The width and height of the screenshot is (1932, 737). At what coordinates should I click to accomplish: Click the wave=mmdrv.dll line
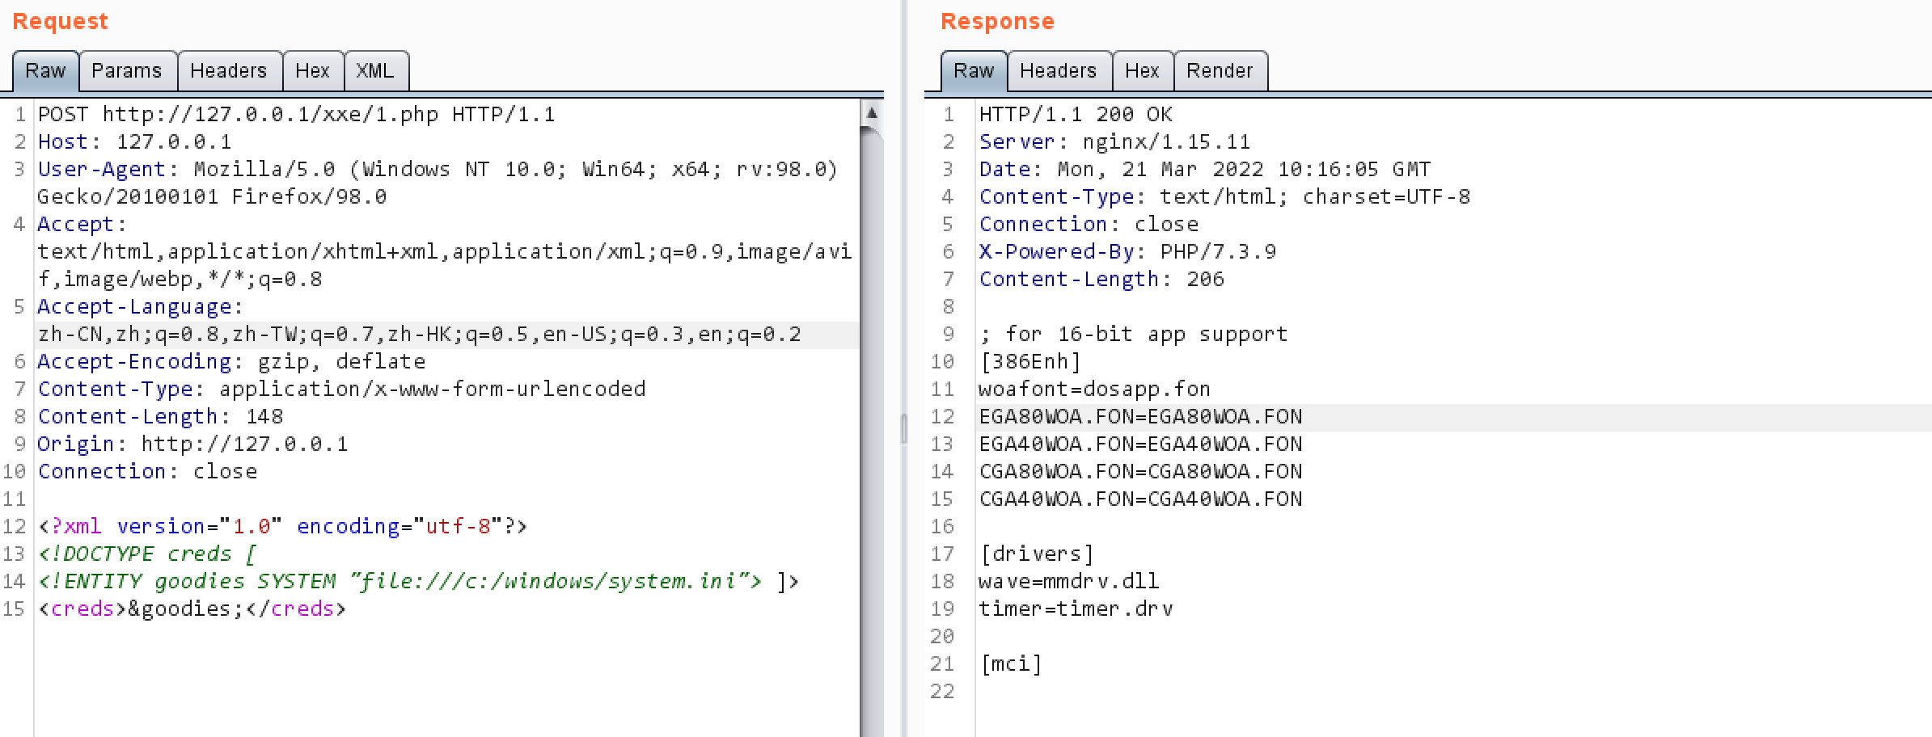[x=1069, y=582]
